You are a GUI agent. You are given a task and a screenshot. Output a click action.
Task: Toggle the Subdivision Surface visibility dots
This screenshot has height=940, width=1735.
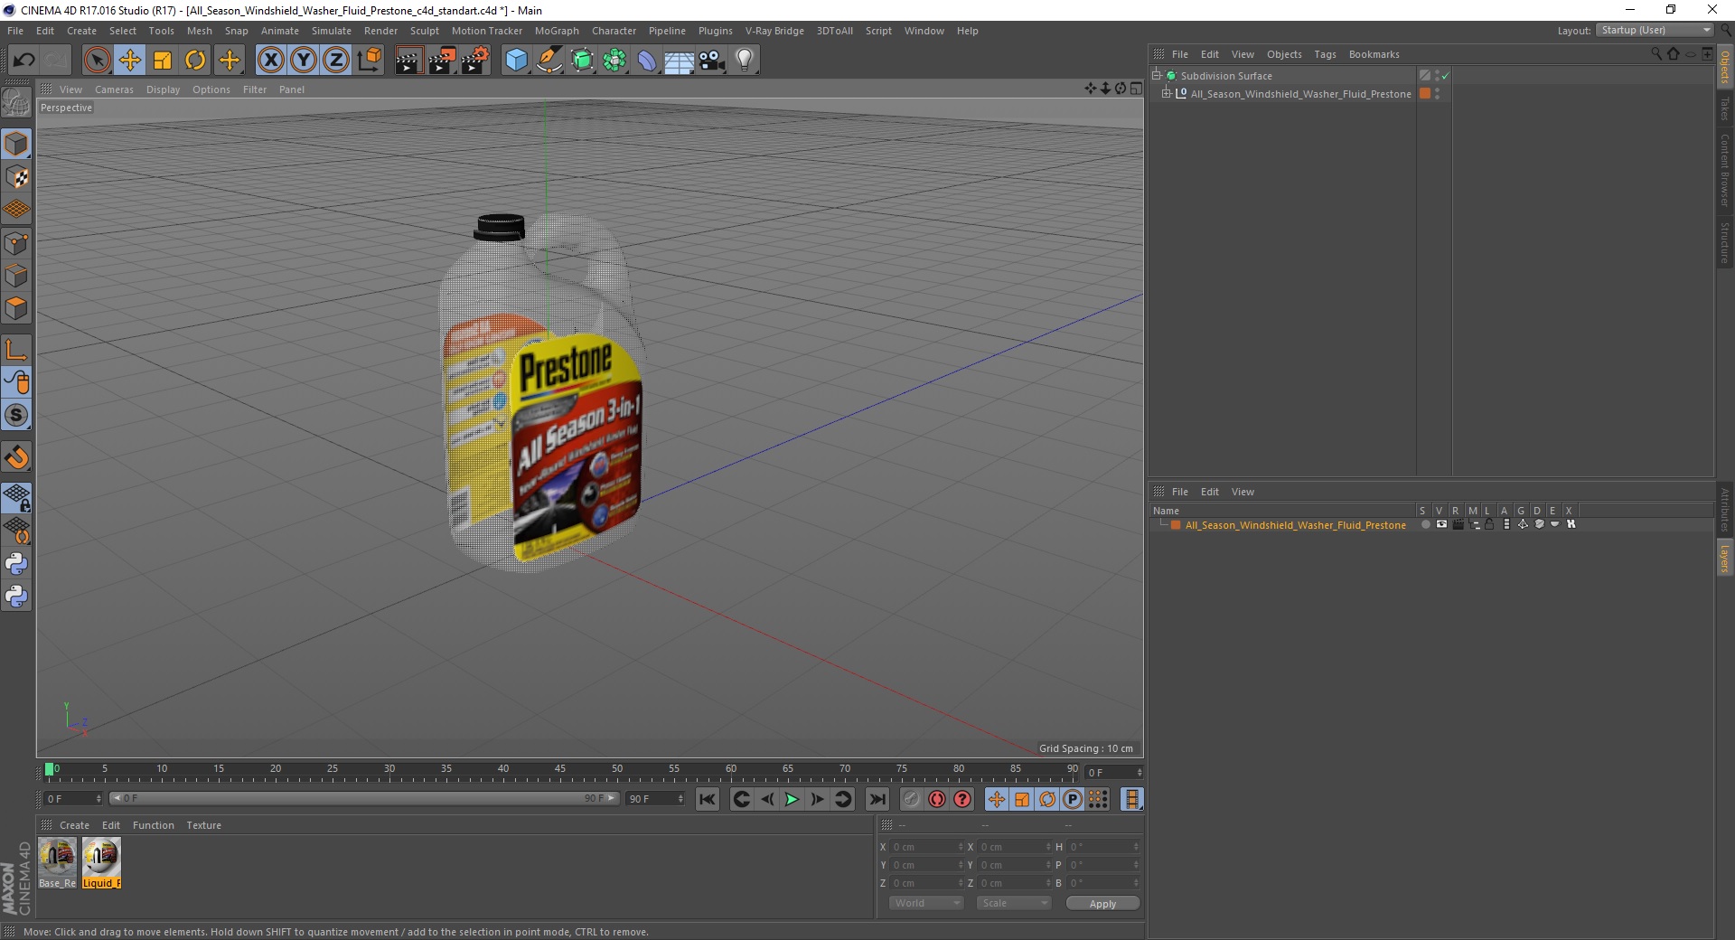point(1437,76)
